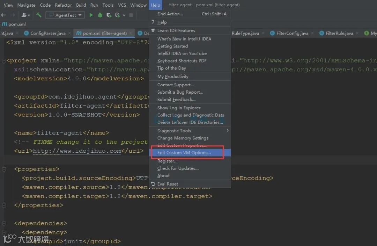Click the Learn IDE Features cap icon
The height and width of the screenshot is (246, 377).
153,30
